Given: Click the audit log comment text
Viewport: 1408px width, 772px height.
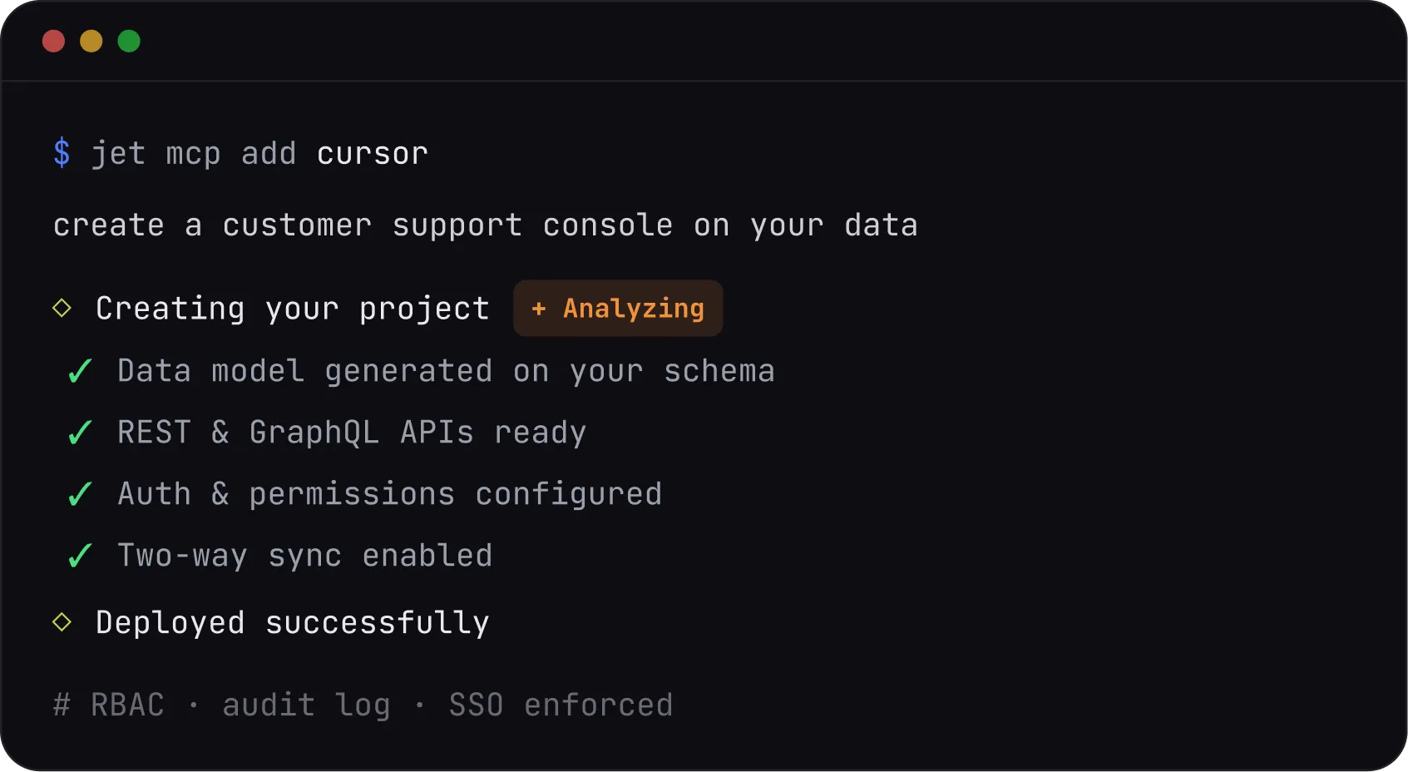Looking at the screenshot, I should (x=307, y=705).
